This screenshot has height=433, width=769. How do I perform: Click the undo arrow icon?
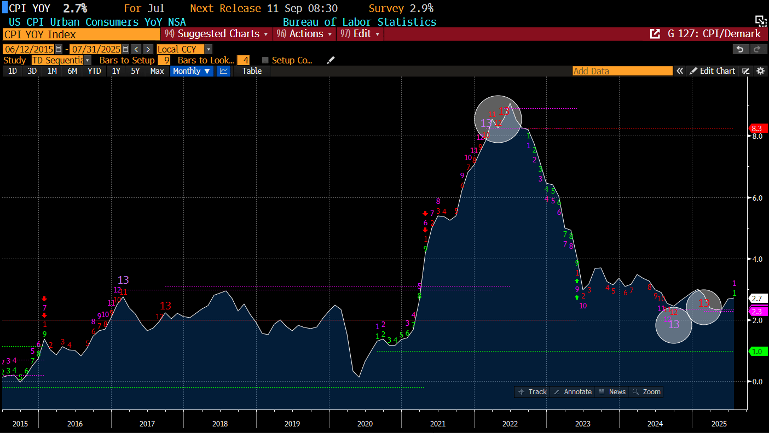(x=740, y=49)
